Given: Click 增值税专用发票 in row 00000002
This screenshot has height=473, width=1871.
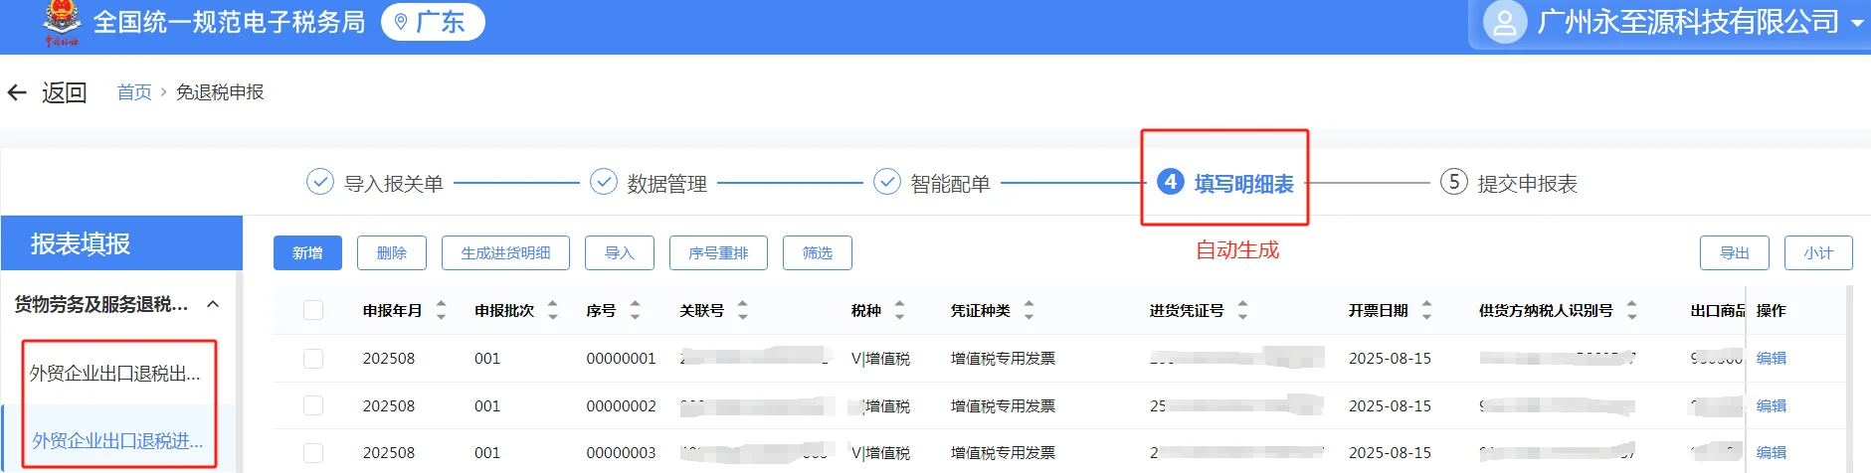Looking at the screenshot, I should (x=1003, y=405).
